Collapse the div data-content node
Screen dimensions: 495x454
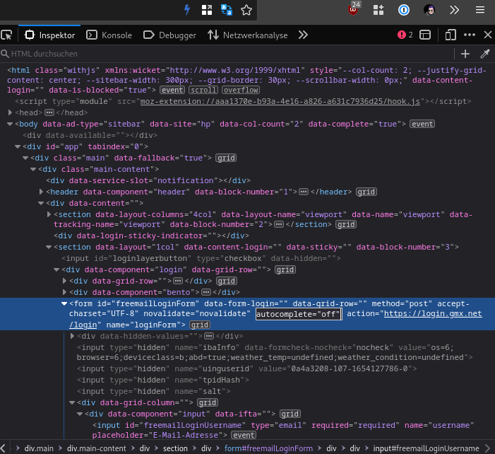pos(41,203)
